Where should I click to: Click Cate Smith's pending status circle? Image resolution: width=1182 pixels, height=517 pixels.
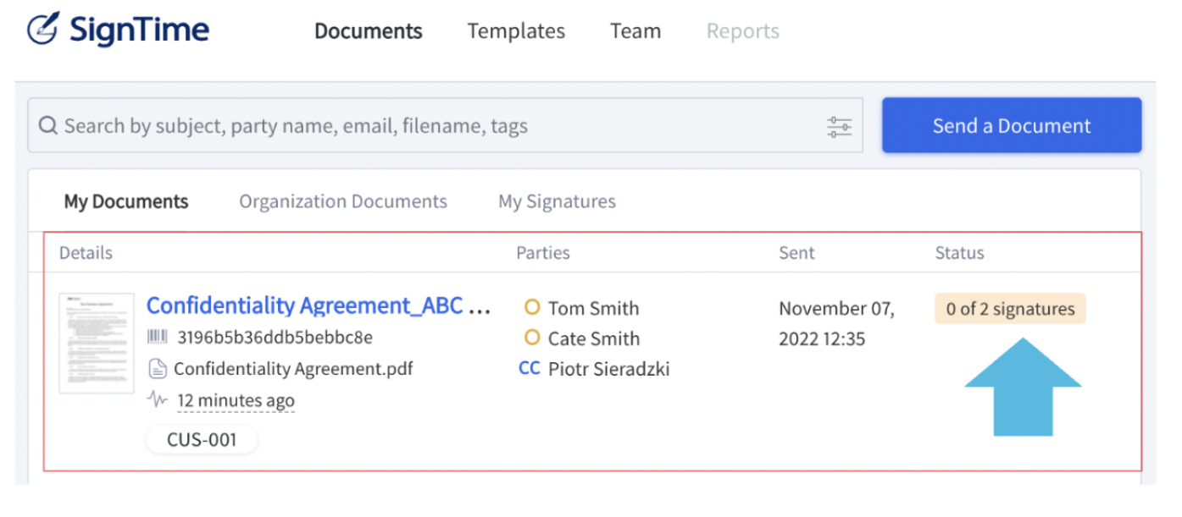tap(532, 338)
